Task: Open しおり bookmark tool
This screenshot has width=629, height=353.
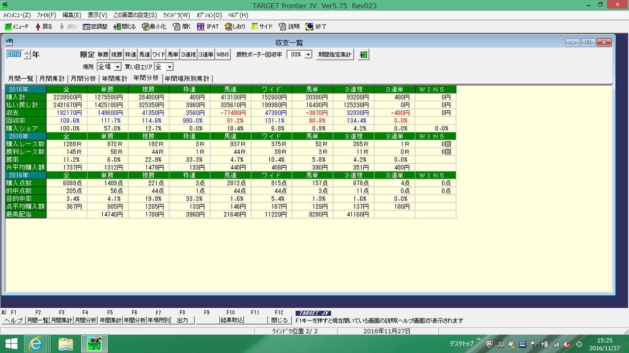Action: coord(235,26)
